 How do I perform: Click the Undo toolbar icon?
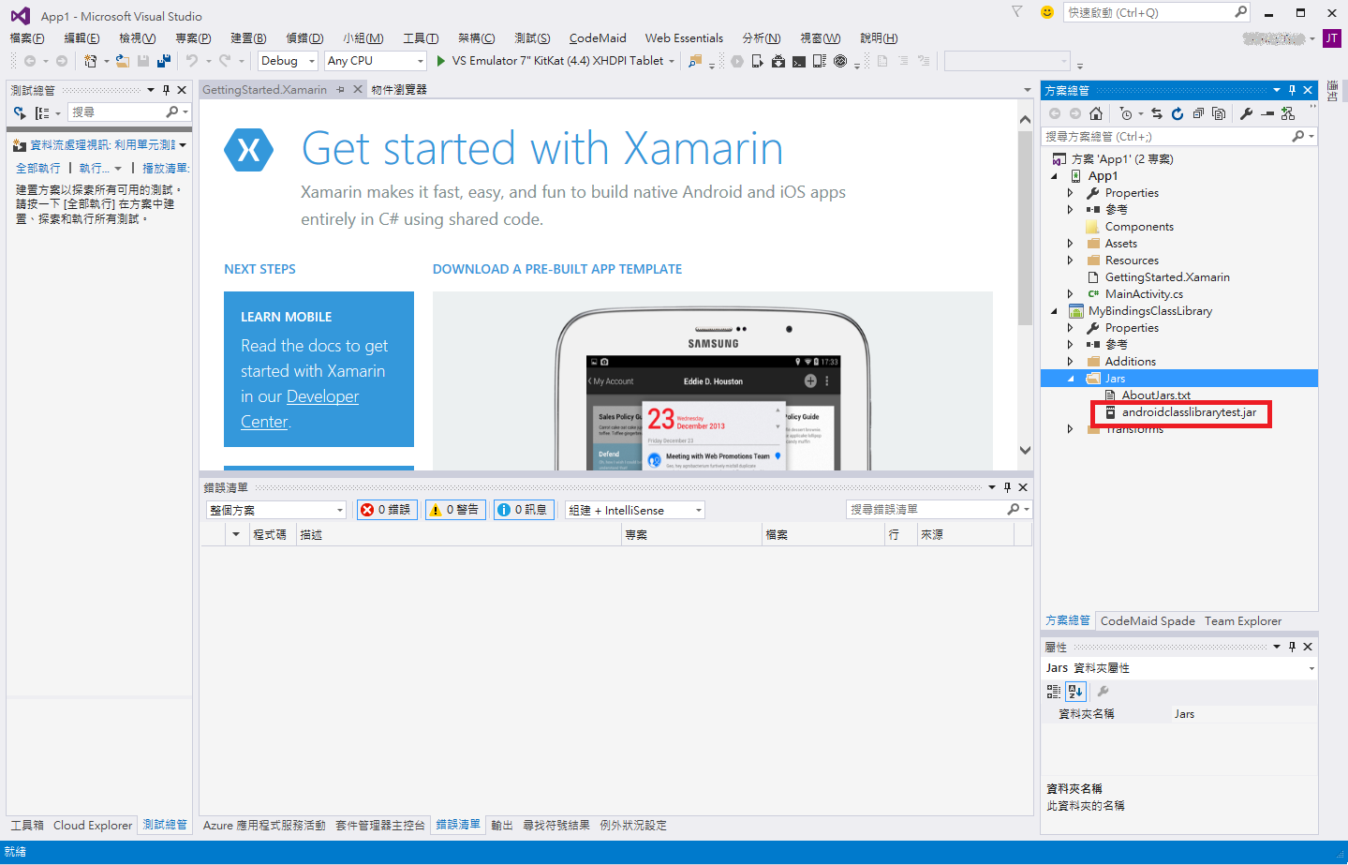[x=192, y=61]
